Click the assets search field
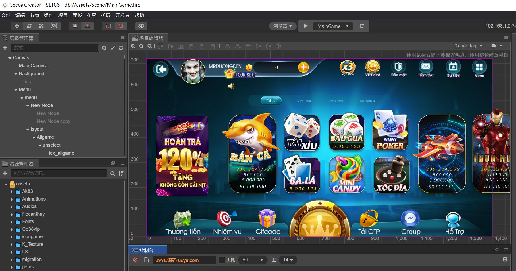The image size is (516, 271). click(59, 173)
